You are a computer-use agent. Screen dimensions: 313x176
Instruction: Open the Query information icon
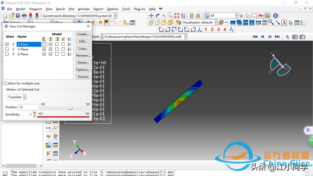tap(275, 16)
